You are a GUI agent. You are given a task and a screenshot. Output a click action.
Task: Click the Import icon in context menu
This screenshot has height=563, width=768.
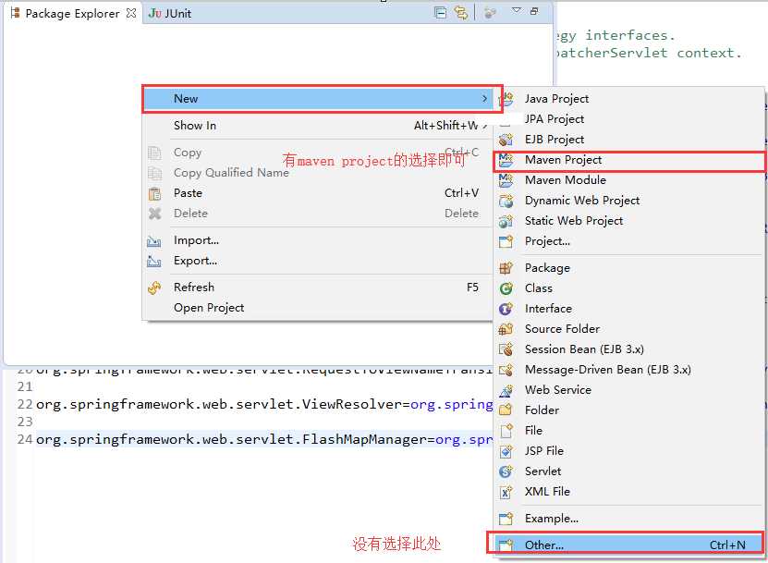(154, 241)
